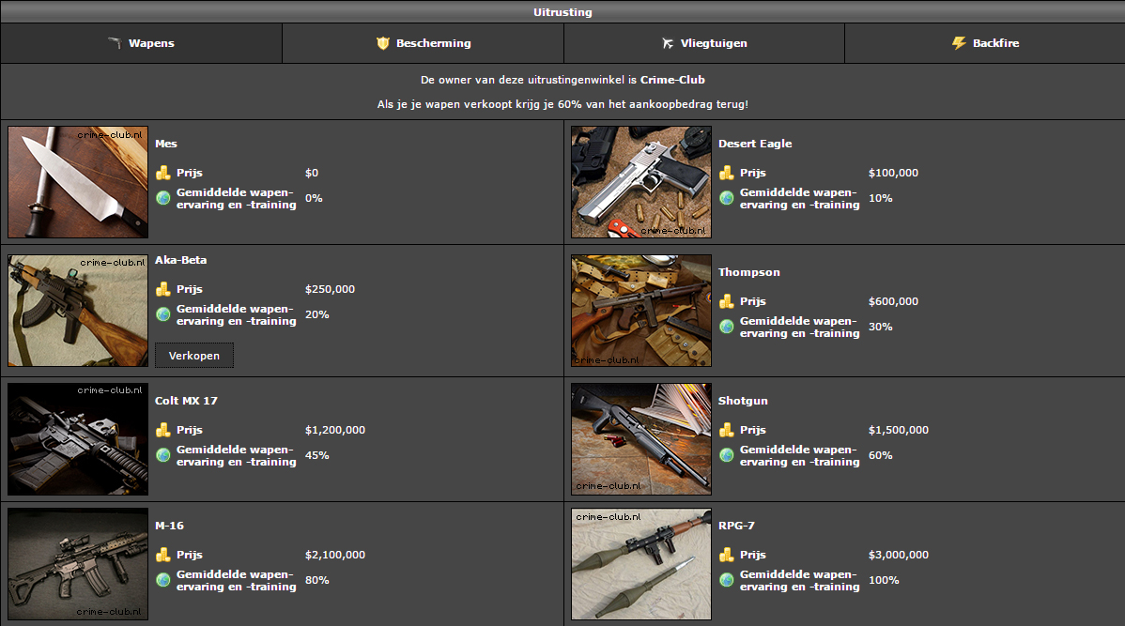Click the gold coins icon for Mes price
1125x626 pixels.
(162, 173)
